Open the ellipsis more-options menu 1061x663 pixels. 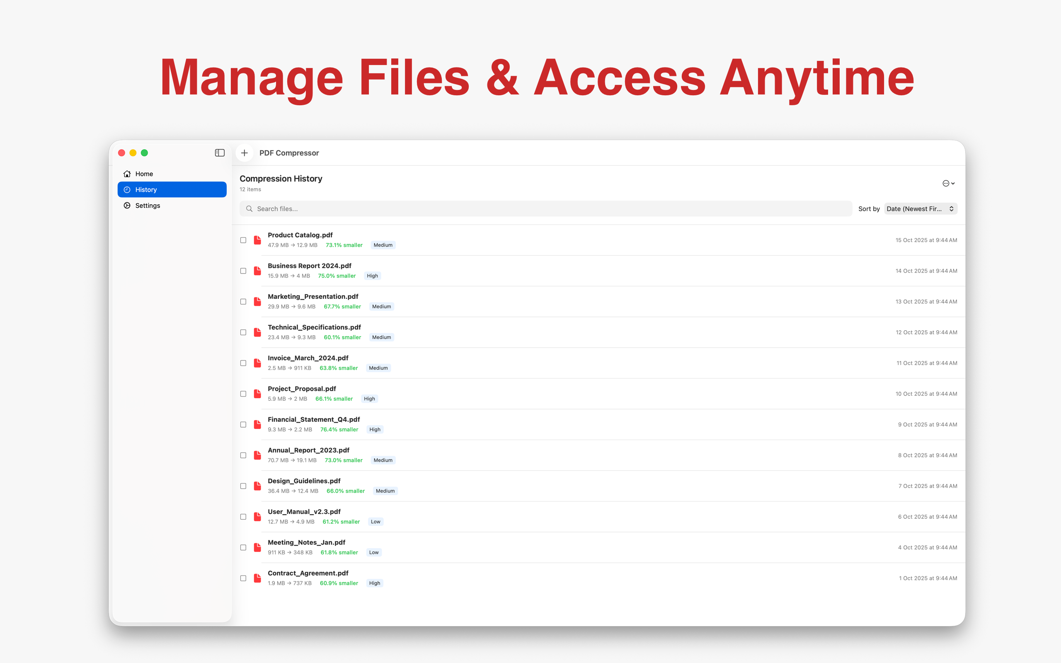point(948,183)
